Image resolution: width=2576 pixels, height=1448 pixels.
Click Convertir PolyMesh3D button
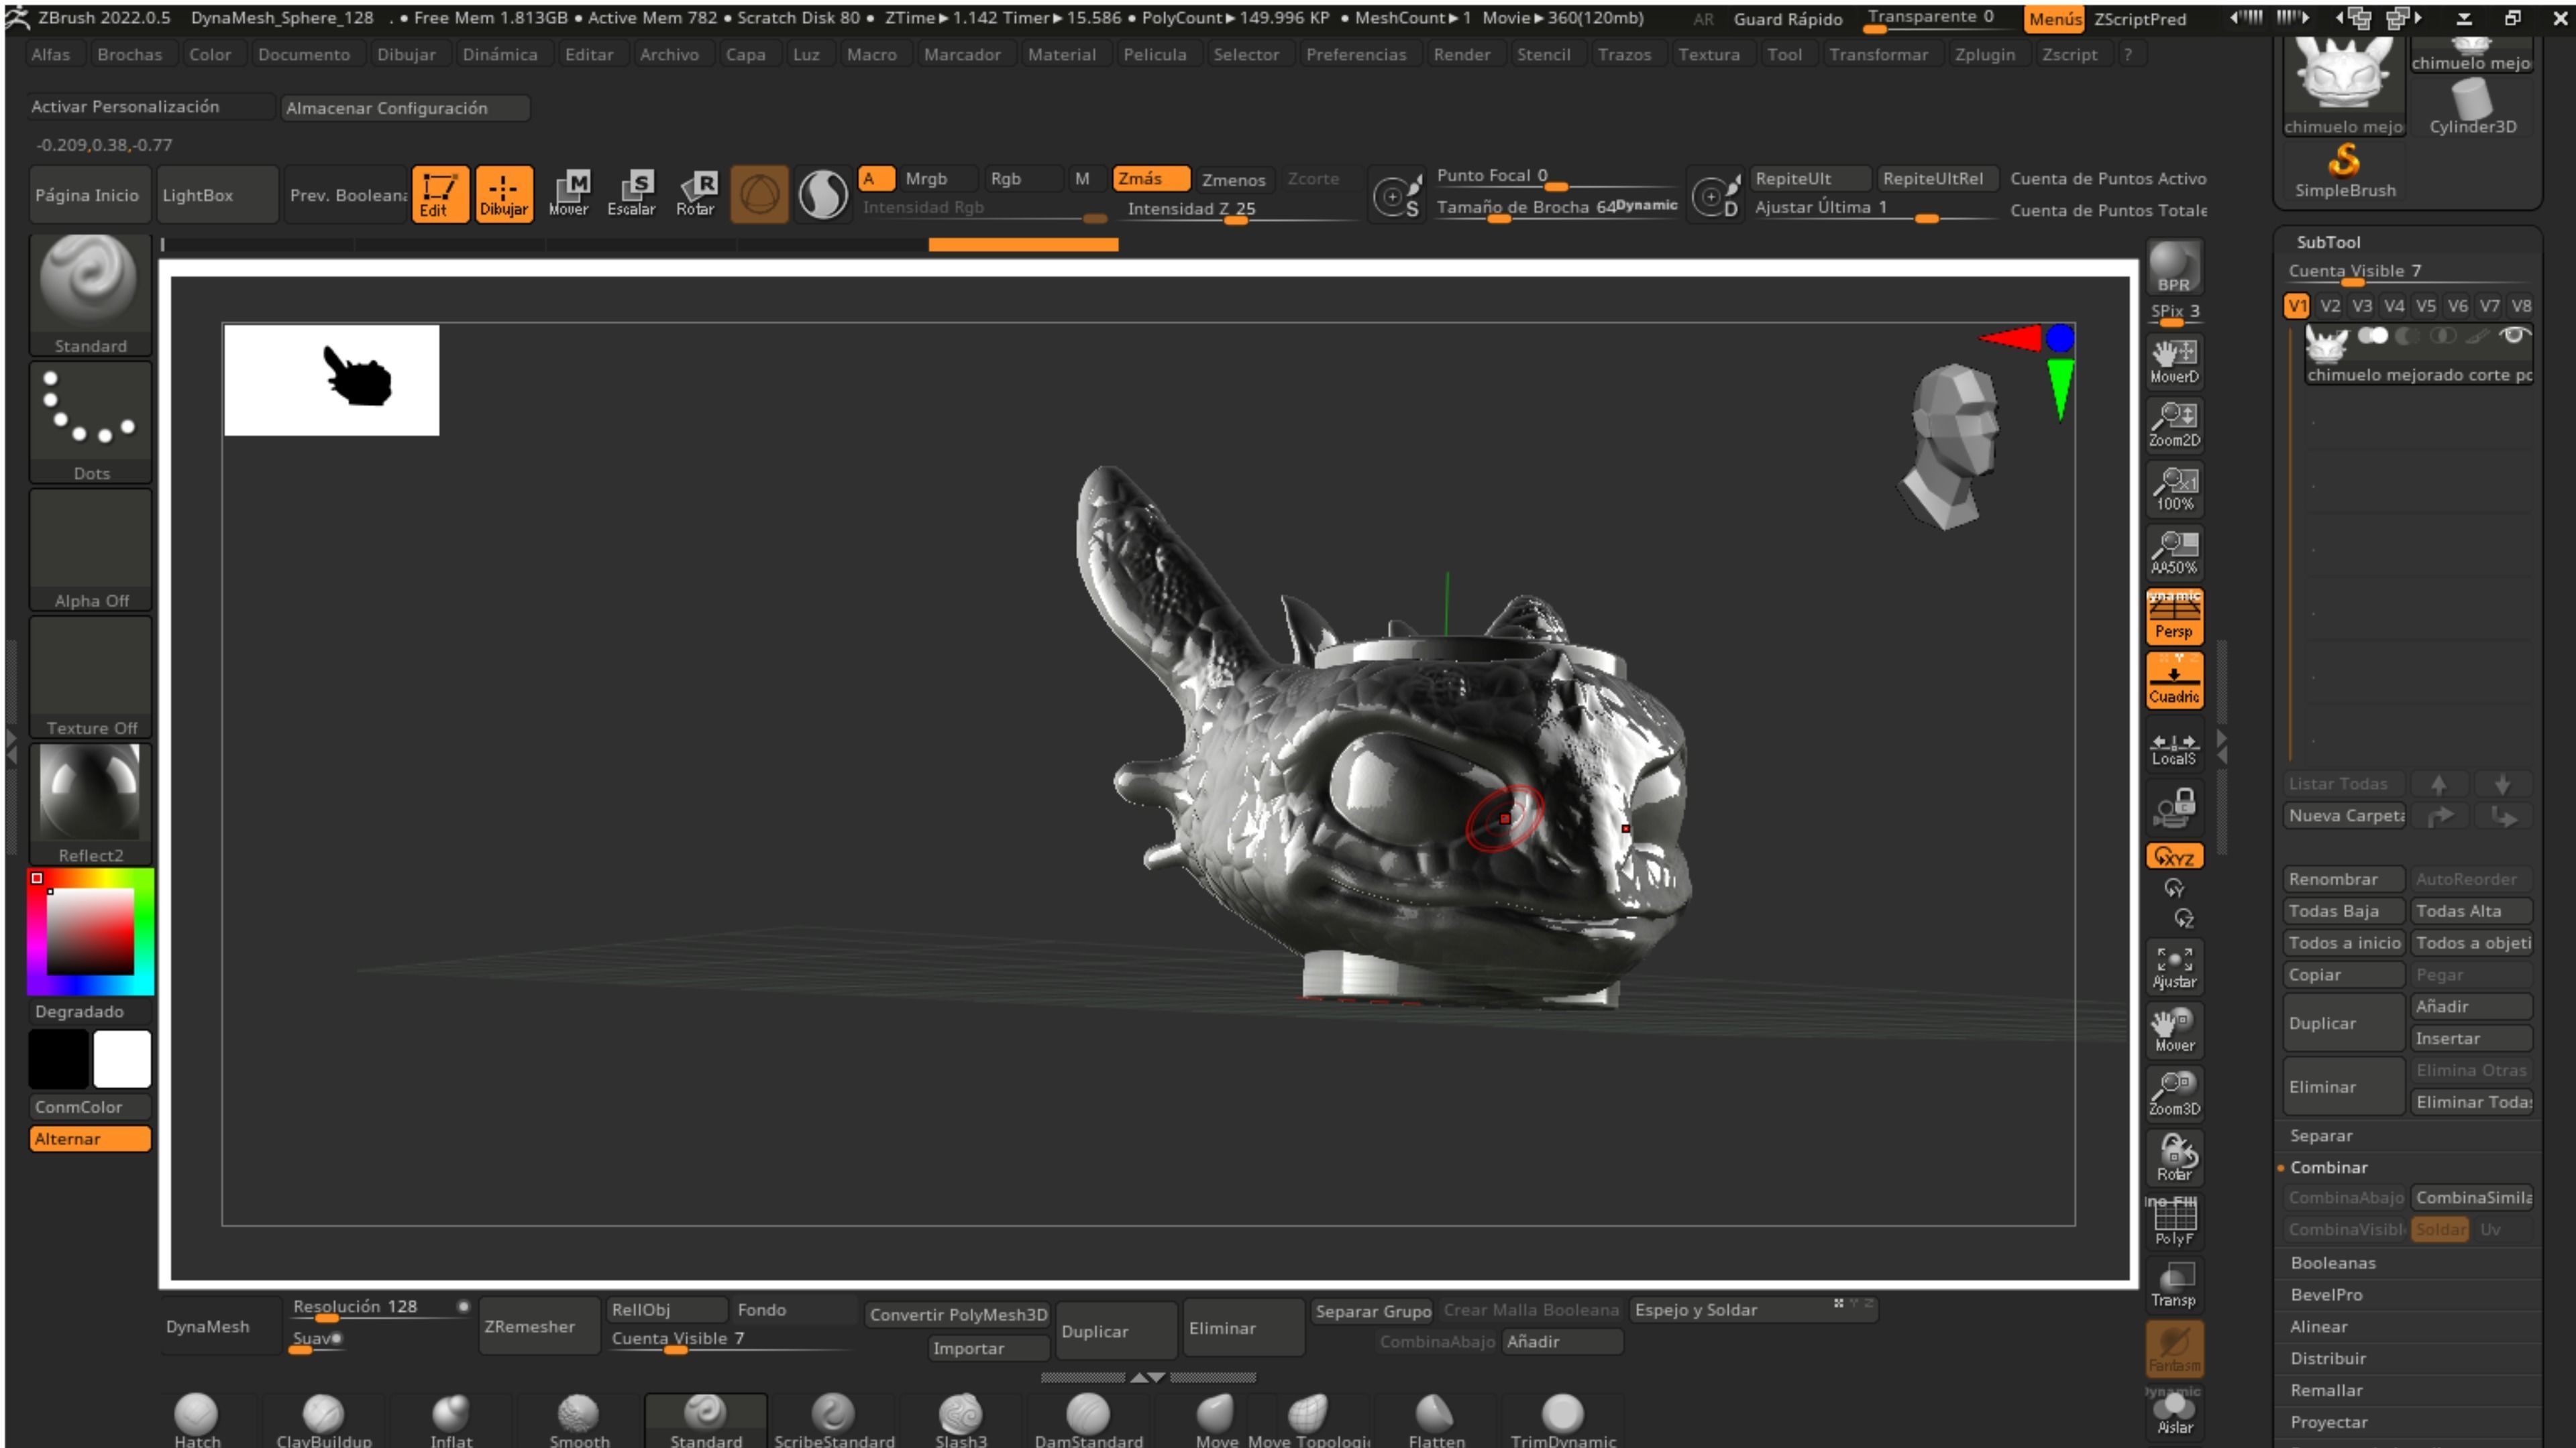958,1314
